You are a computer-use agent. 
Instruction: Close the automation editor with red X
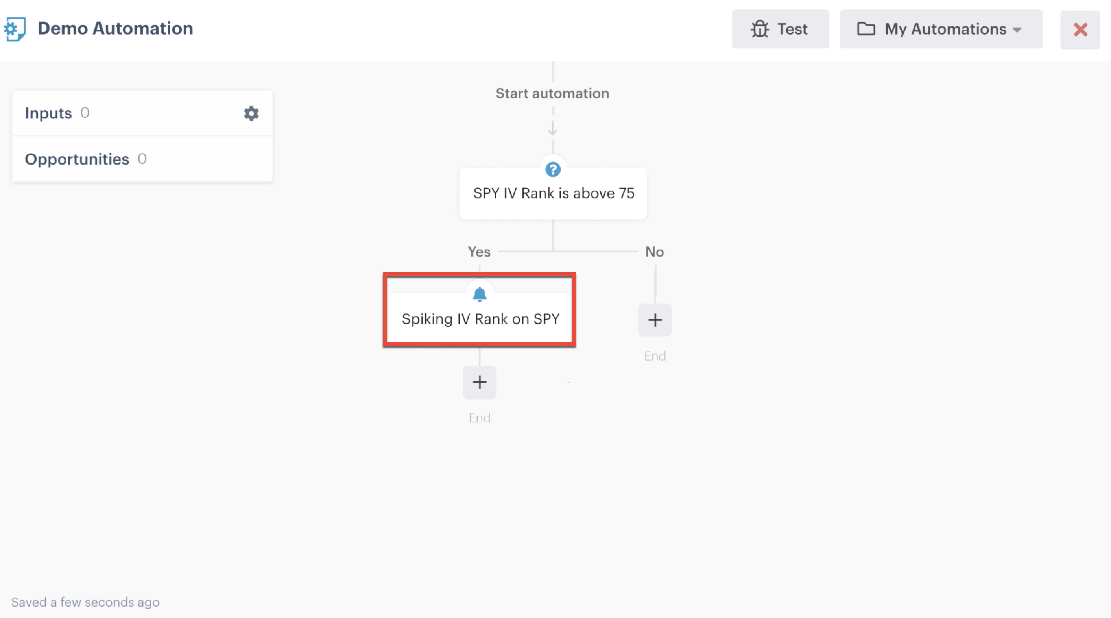[1080, 30]
